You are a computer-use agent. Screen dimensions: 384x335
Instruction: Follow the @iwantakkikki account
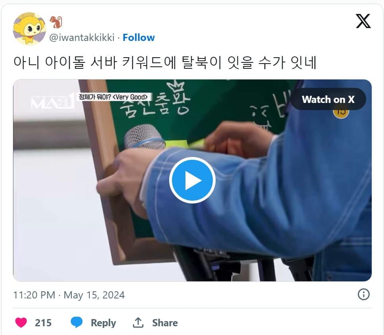pyautogui.click(x=139, y=37)
